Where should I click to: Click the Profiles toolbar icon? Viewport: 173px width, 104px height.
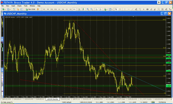(8, 9)
